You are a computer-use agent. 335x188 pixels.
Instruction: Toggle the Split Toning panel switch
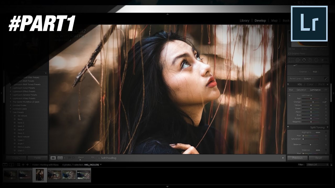coord(288,127)
